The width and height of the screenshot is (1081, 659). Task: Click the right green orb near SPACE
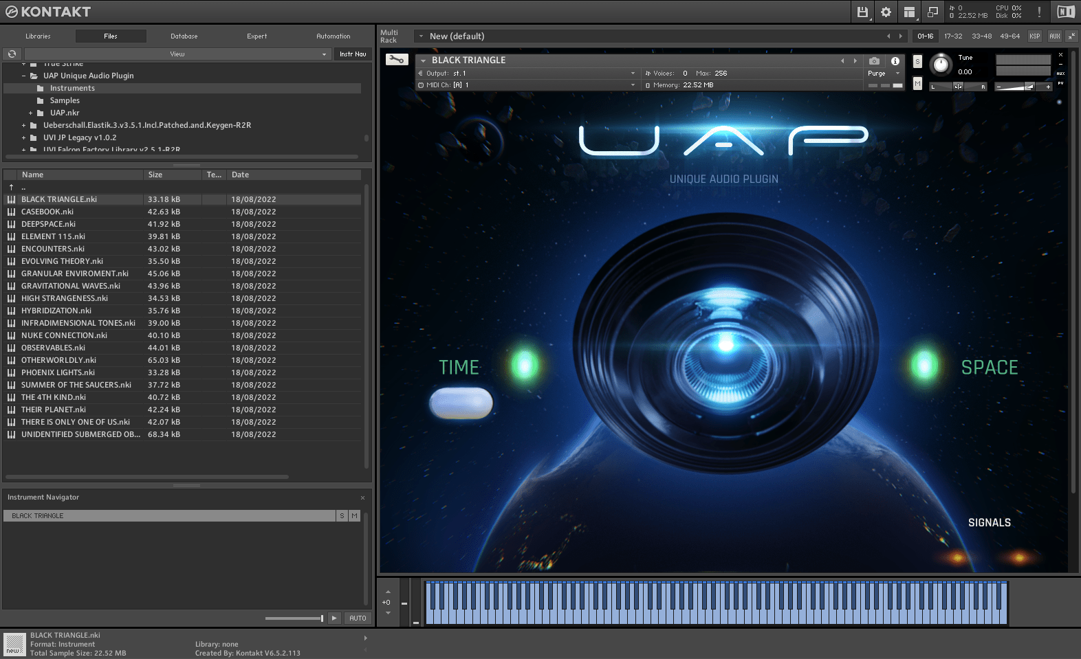point(924,366)
